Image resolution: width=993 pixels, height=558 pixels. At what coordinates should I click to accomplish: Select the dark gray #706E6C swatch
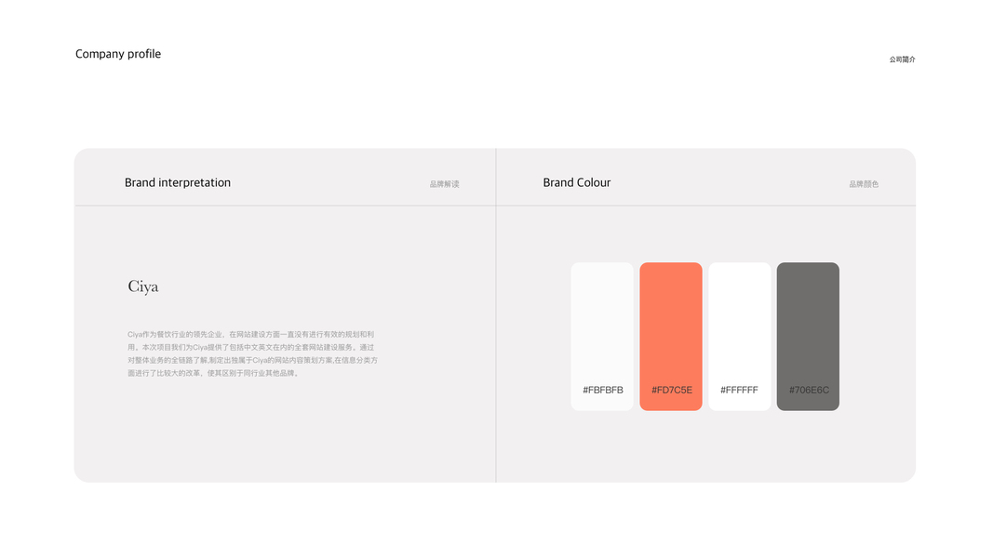click(808, 337)
